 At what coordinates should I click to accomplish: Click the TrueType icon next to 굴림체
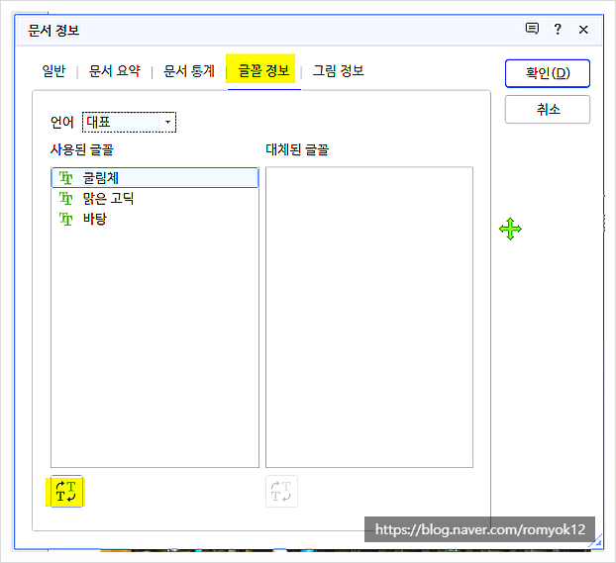pyautogui.click(x=65, y=178)
